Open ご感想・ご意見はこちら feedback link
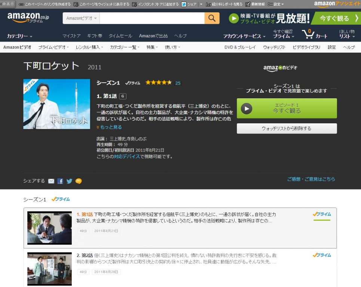 point(311,179)
